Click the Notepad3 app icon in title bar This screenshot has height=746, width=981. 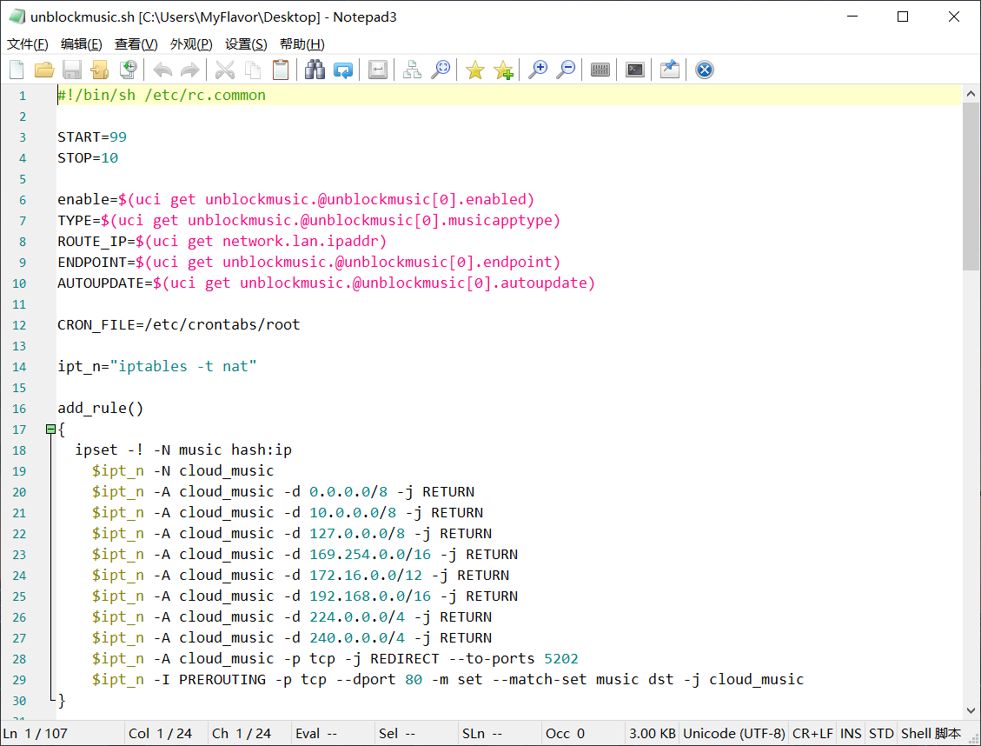point(17,17)
